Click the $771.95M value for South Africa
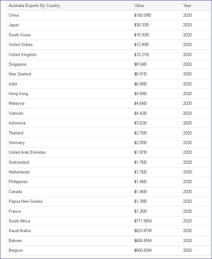The image size is (212, 259). pos(143,221)
